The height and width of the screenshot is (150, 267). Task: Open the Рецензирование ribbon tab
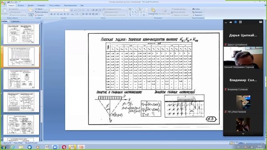tap(71, 5)
